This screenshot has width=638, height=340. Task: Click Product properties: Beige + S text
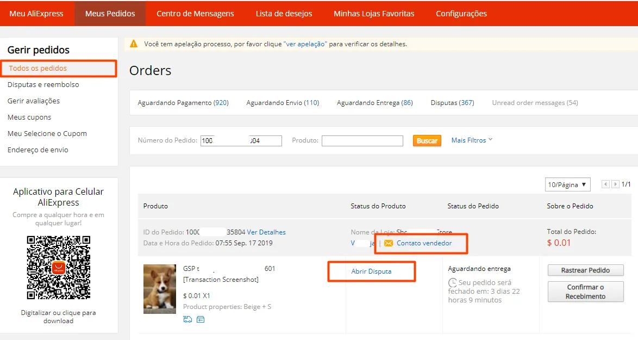(227, 307)
